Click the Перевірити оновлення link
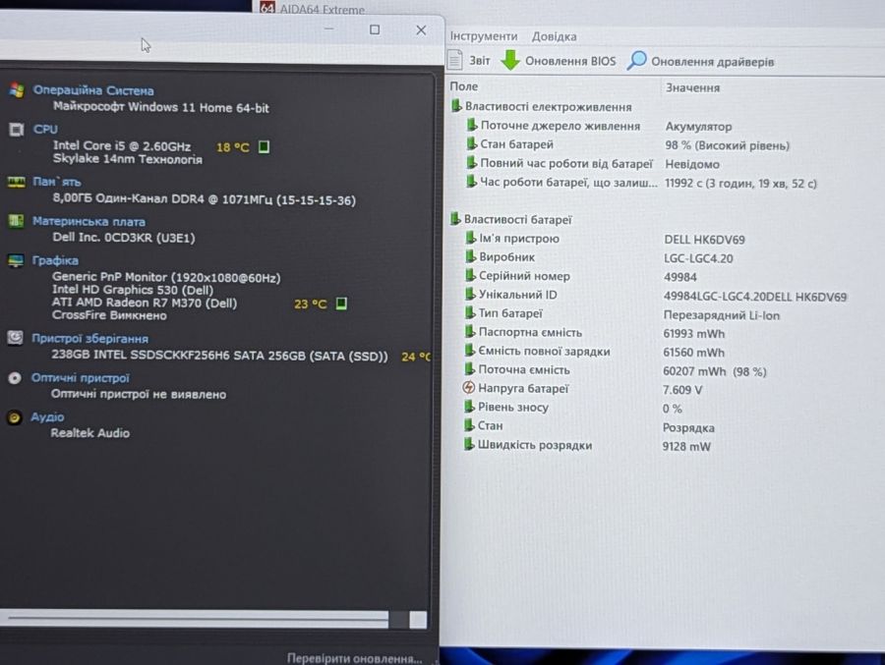 (x=354, y=658)
